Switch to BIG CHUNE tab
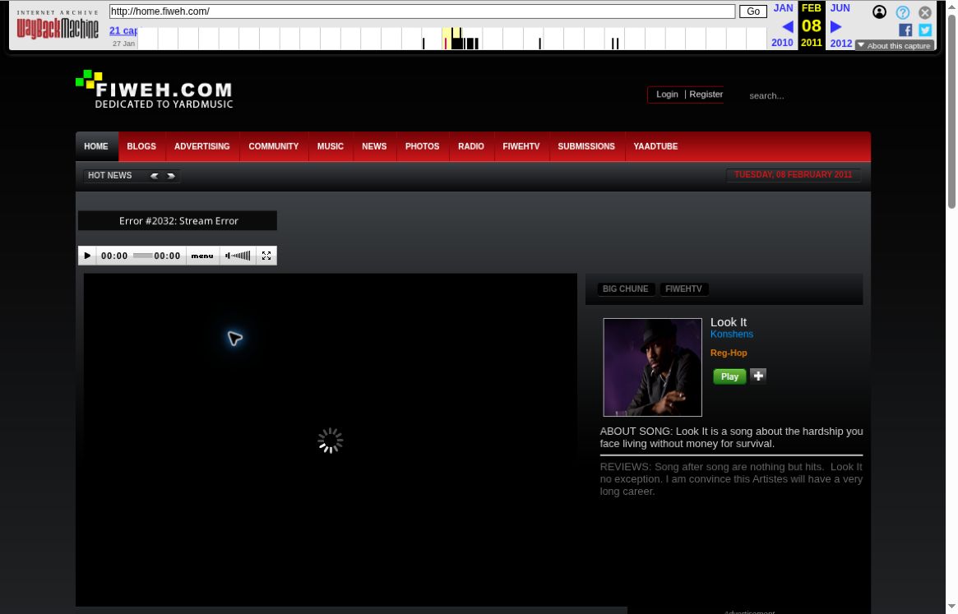Image resolution: width=958 pixels, height=614 pixels. click(626, 289)
